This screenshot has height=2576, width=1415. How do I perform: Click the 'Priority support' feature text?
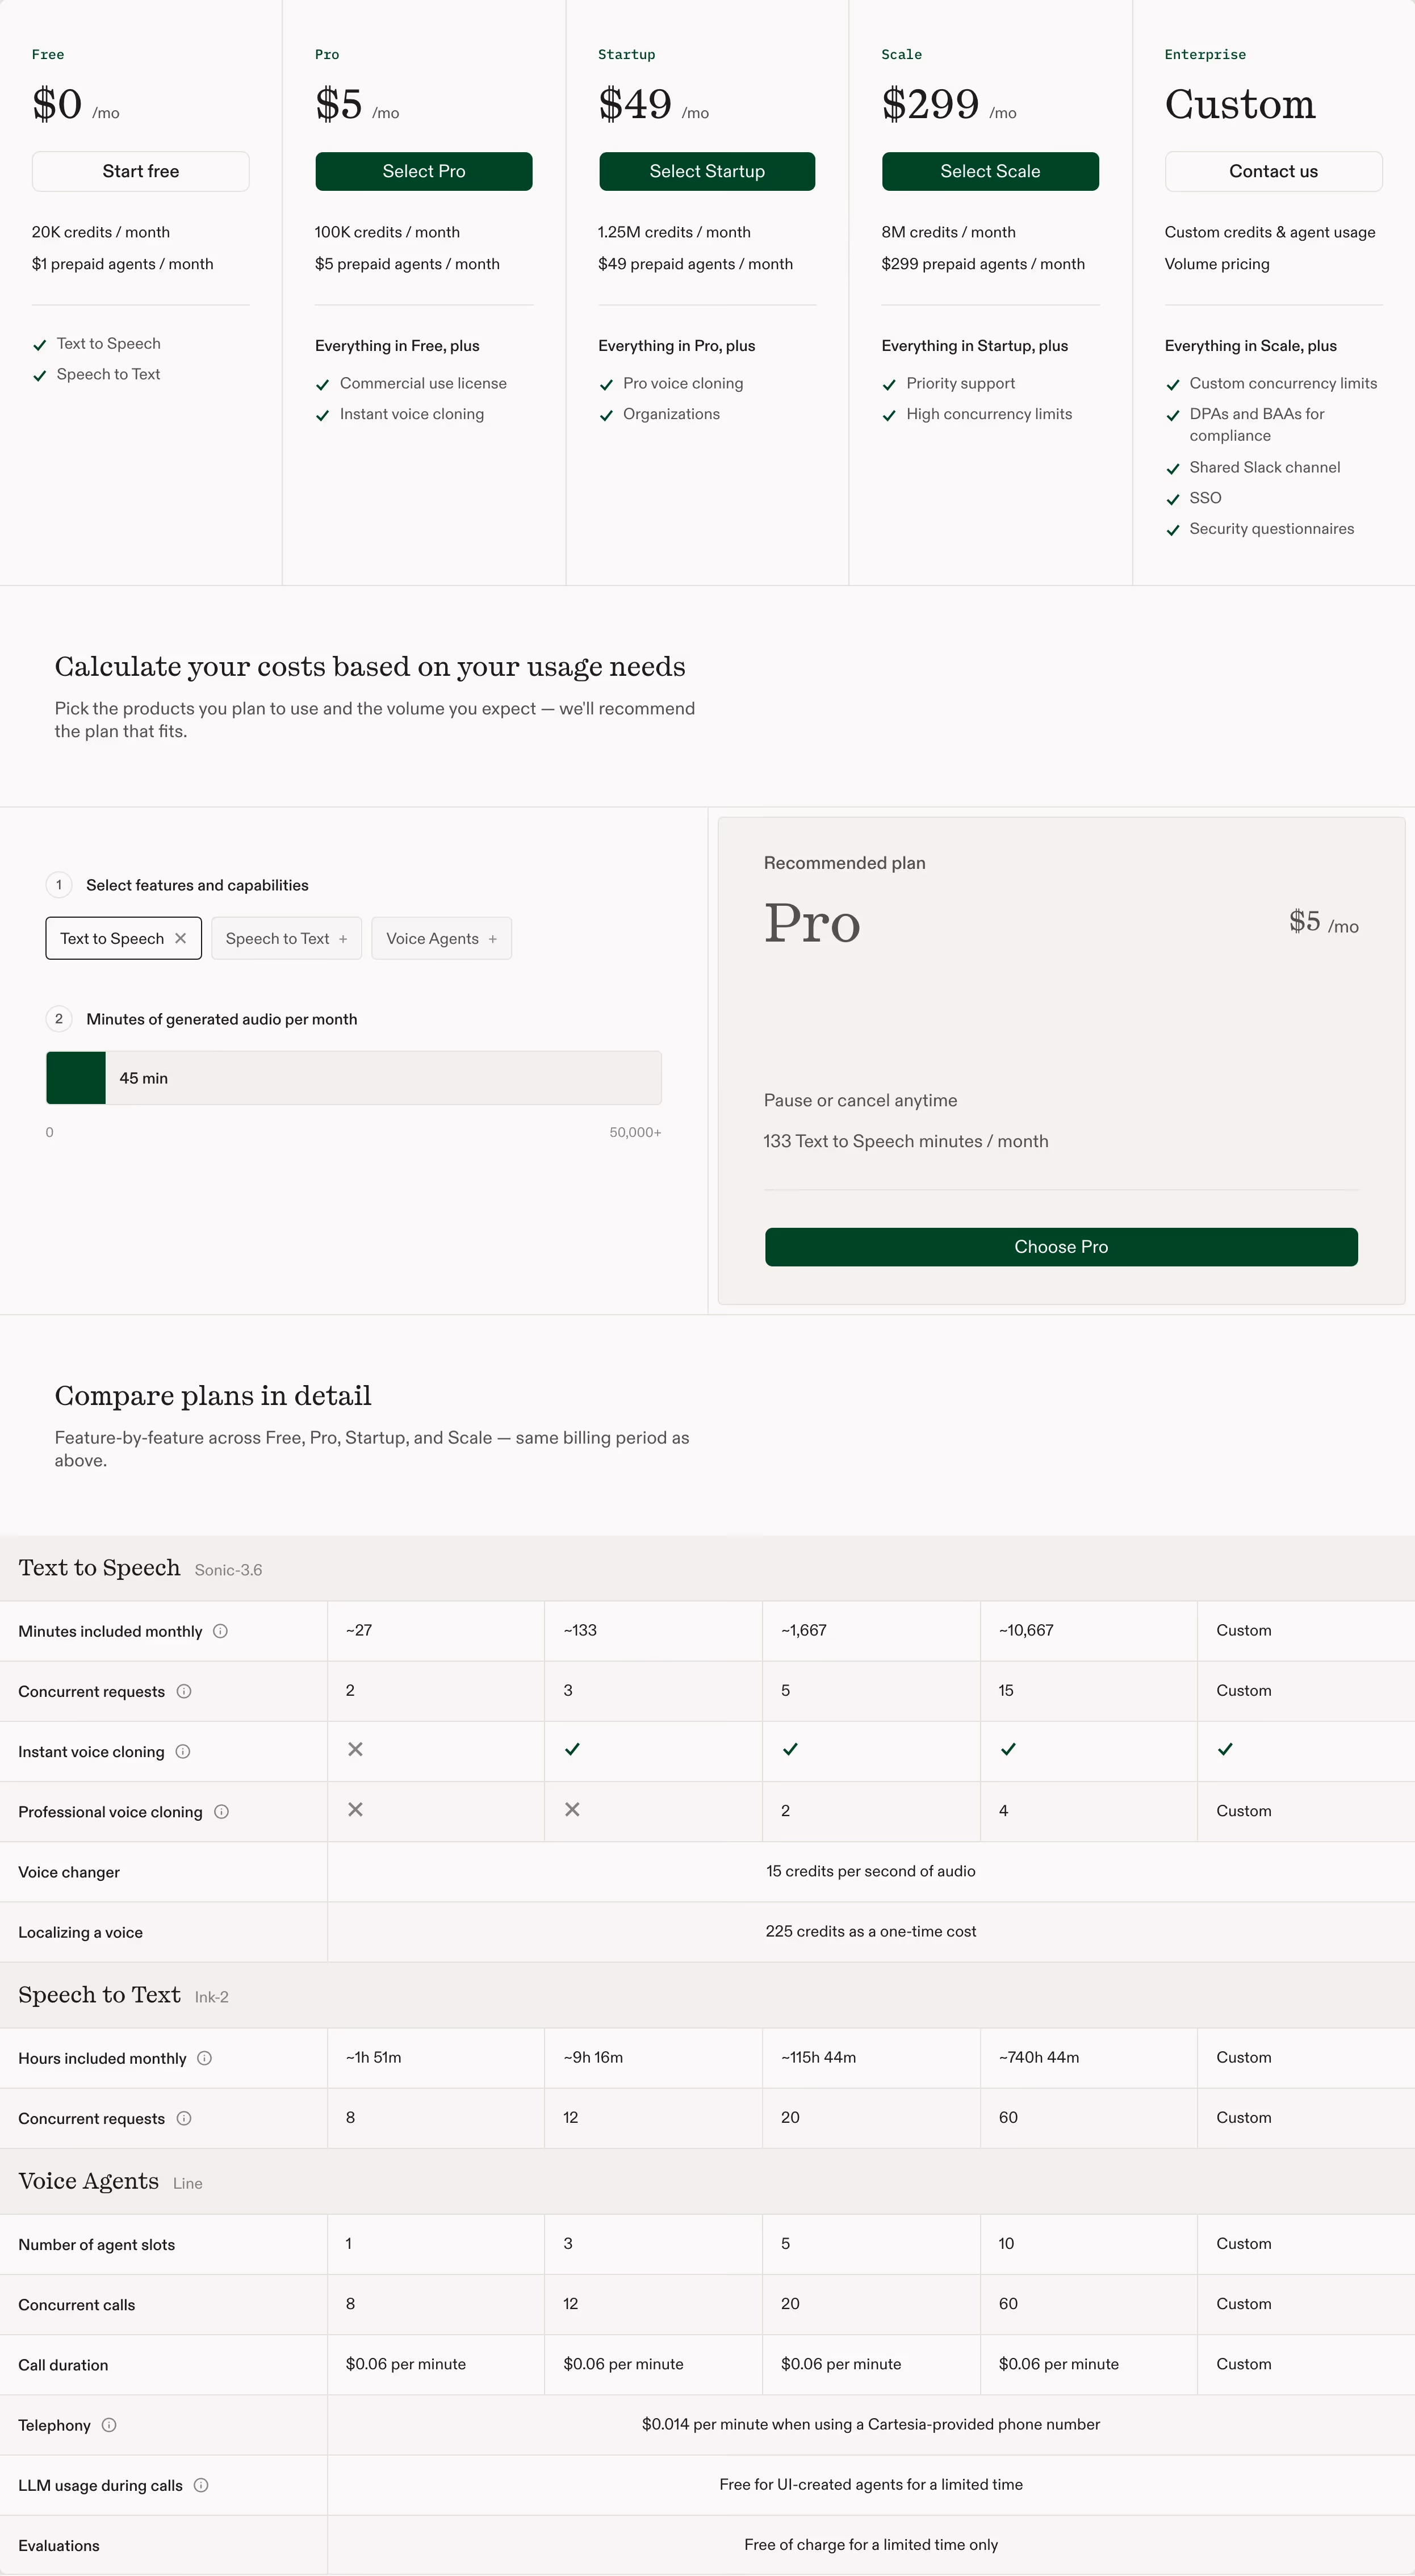960,383
